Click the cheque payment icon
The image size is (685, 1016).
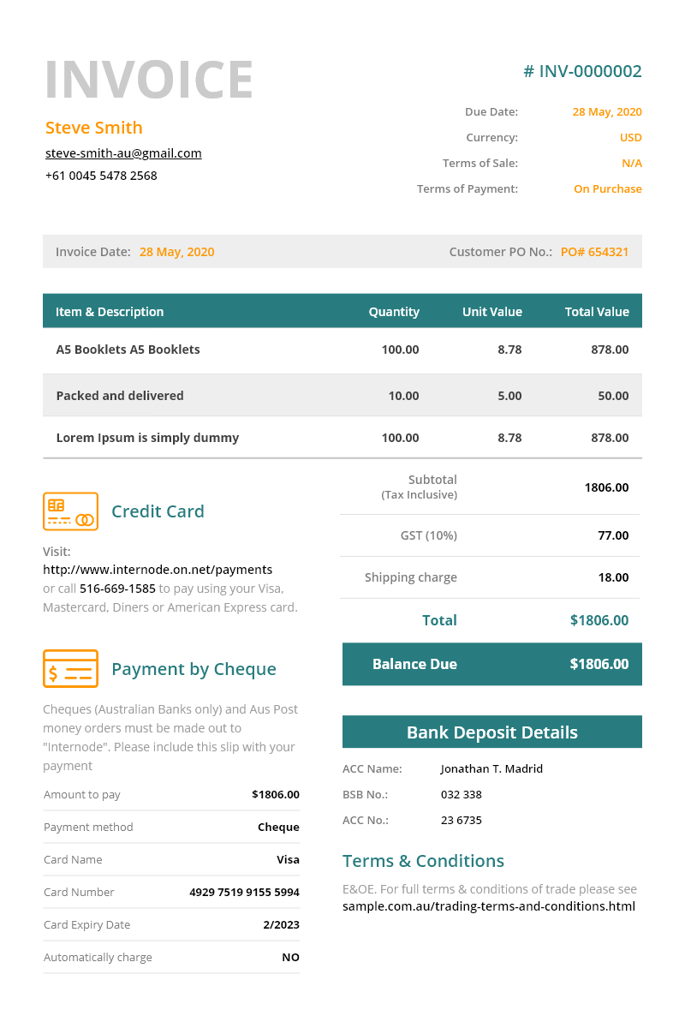(x=70, y=669)
